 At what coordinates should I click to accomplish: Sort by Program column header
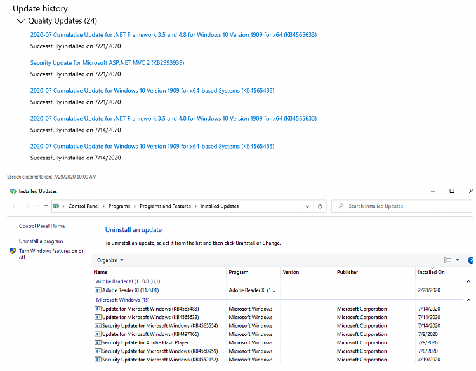click(x=253, y=273)
